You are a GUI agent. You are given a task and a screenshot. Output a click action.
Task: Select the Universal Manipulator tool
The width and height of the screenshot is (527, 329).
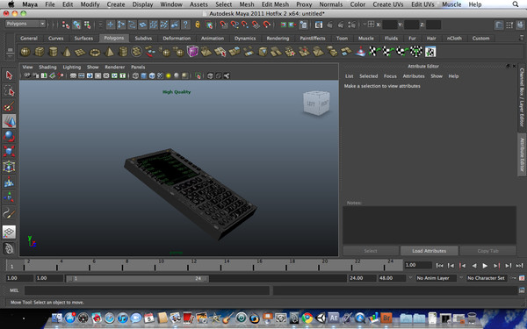coord(9,167)
